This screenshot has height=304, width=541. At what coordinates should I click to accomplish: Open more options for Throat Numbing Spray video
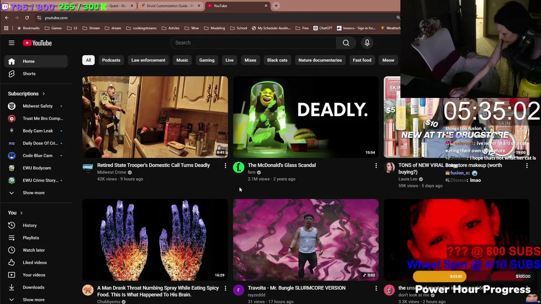[225, 288]
